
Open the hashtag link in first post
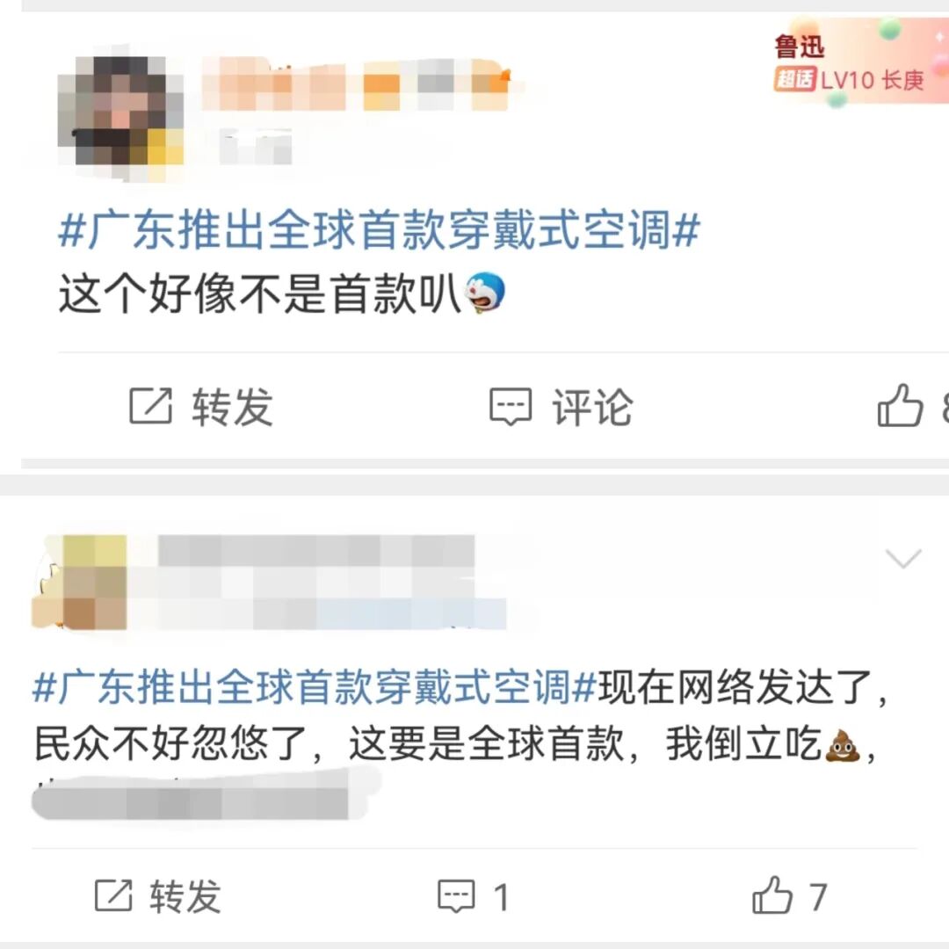tap(379, 230)
